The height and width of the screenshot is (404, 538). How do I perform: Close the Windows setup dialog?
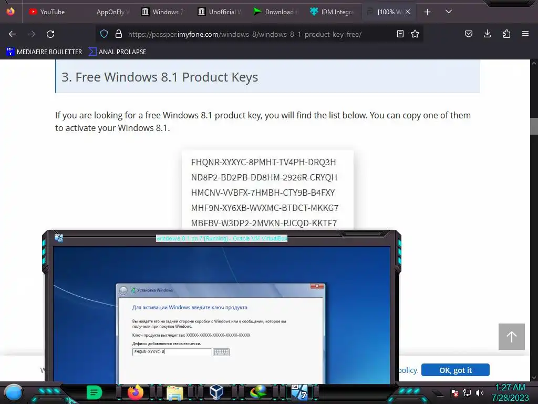tap(317, 286)
